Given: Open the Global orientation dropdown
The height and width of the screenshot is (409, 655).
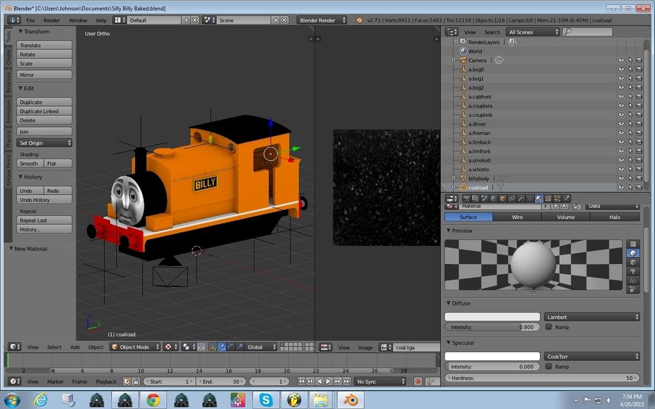Looking at the screenshot, I should coord(262,347).
